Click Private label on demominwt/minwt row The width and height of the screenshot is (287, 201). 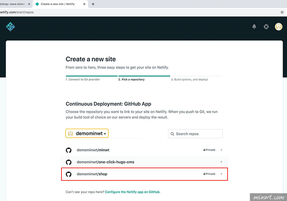[209, 150]
